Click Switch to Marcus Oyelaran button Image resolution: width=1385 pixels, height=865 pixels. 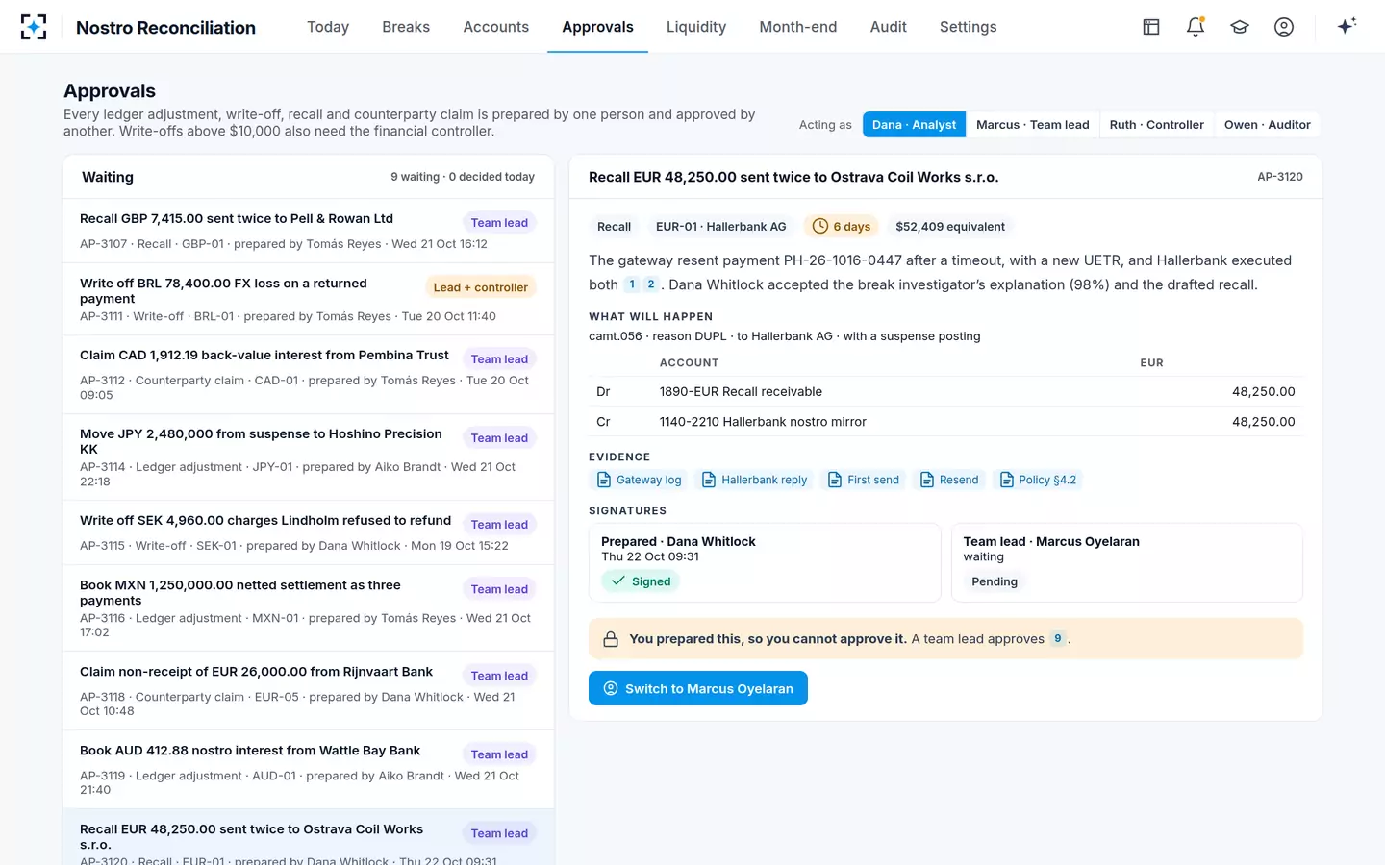pyautogui.click(x=698, y=688)
